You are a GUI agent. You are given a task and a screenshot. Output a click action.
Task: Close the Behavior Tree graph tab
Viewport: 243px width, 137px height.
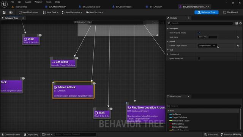(x=23, y=18)
